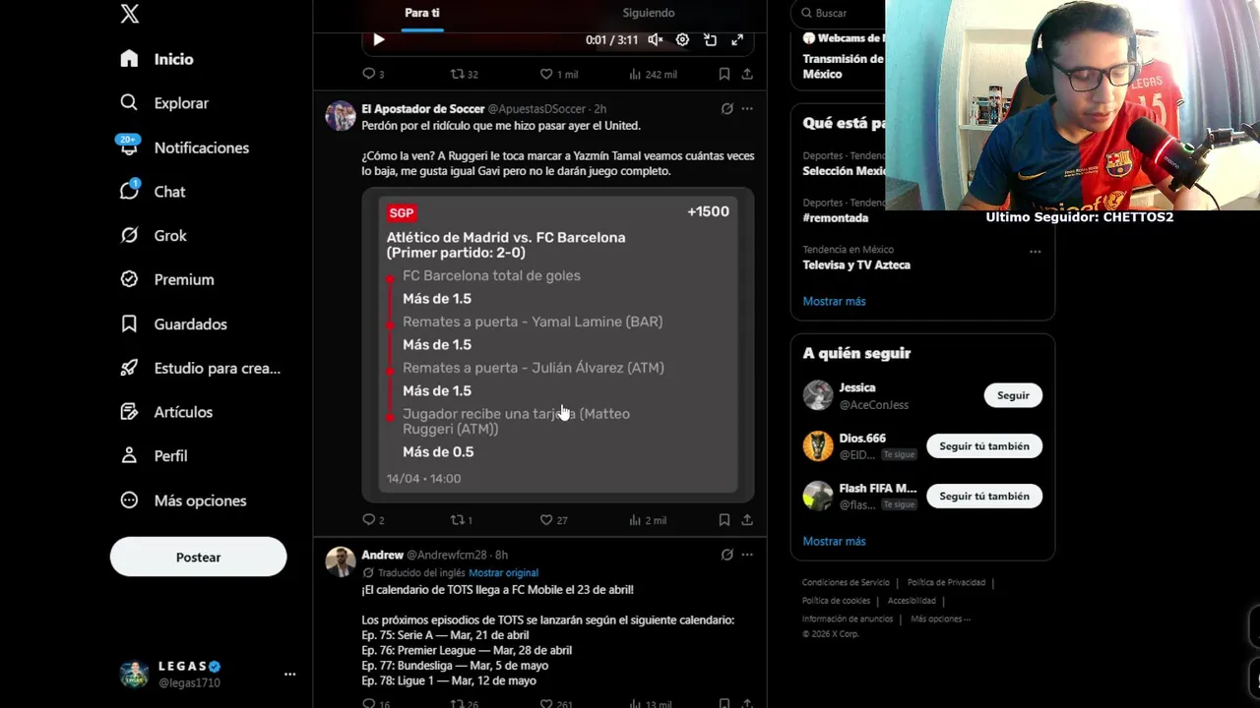Follow Jessica with Seguir button
The height and width of the screenshot is (708, 1260).
(x=1013, y=395)
